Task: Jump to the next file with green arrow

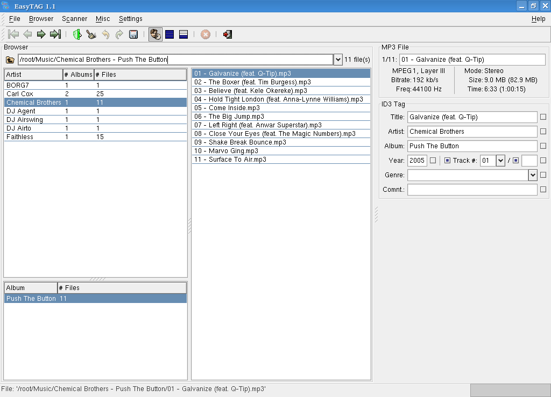Action: [41, 34]
